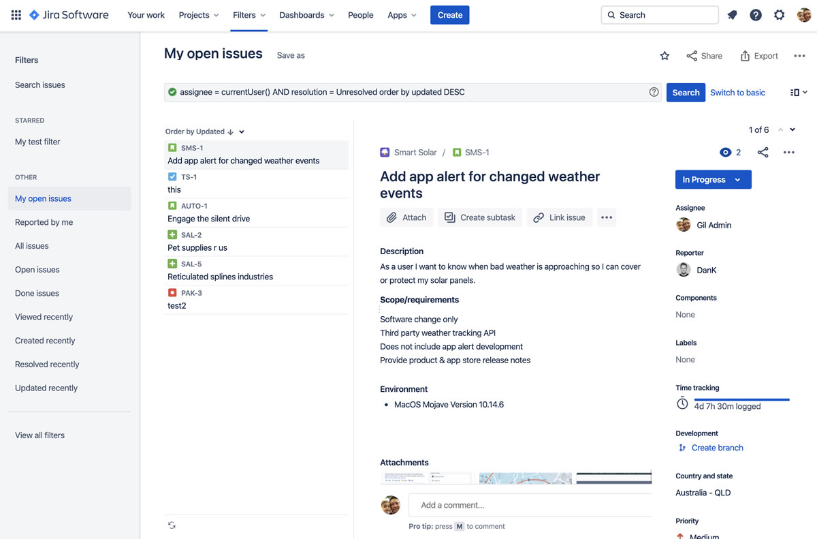Click Create subtask button
This screenshot has height=539, width=817.
click(x=479, y=217)
